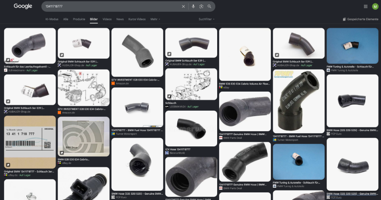The height and width of the screenshot is (200, 381).
Task: Open the Turner hose image with printed part number
Action: coord(299,102)
